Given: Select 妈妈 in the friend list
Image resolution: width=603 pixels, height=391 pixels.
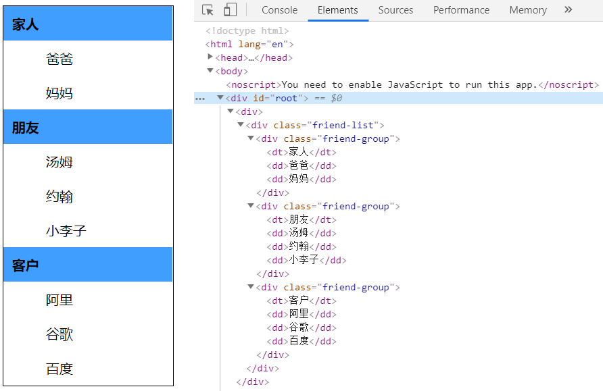Looking at the screenshot, I should 59,93.
